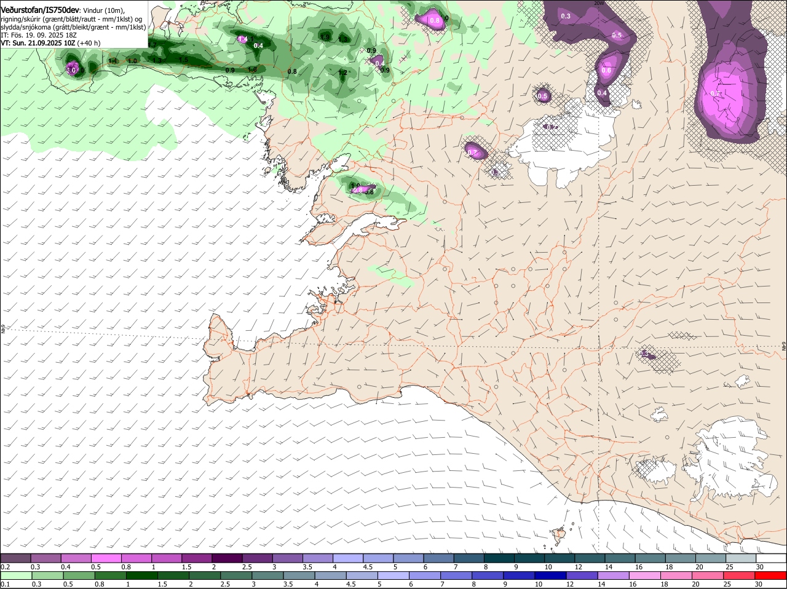The height and width of the screenshot is (589, 787).
Task: Select the 'VT: Sun. 21.09.2025 10Z' valid time
Action: click(38, 43)
